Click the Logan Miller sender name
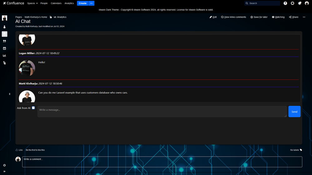Viewport: 312px width, 175px height. 27,53
